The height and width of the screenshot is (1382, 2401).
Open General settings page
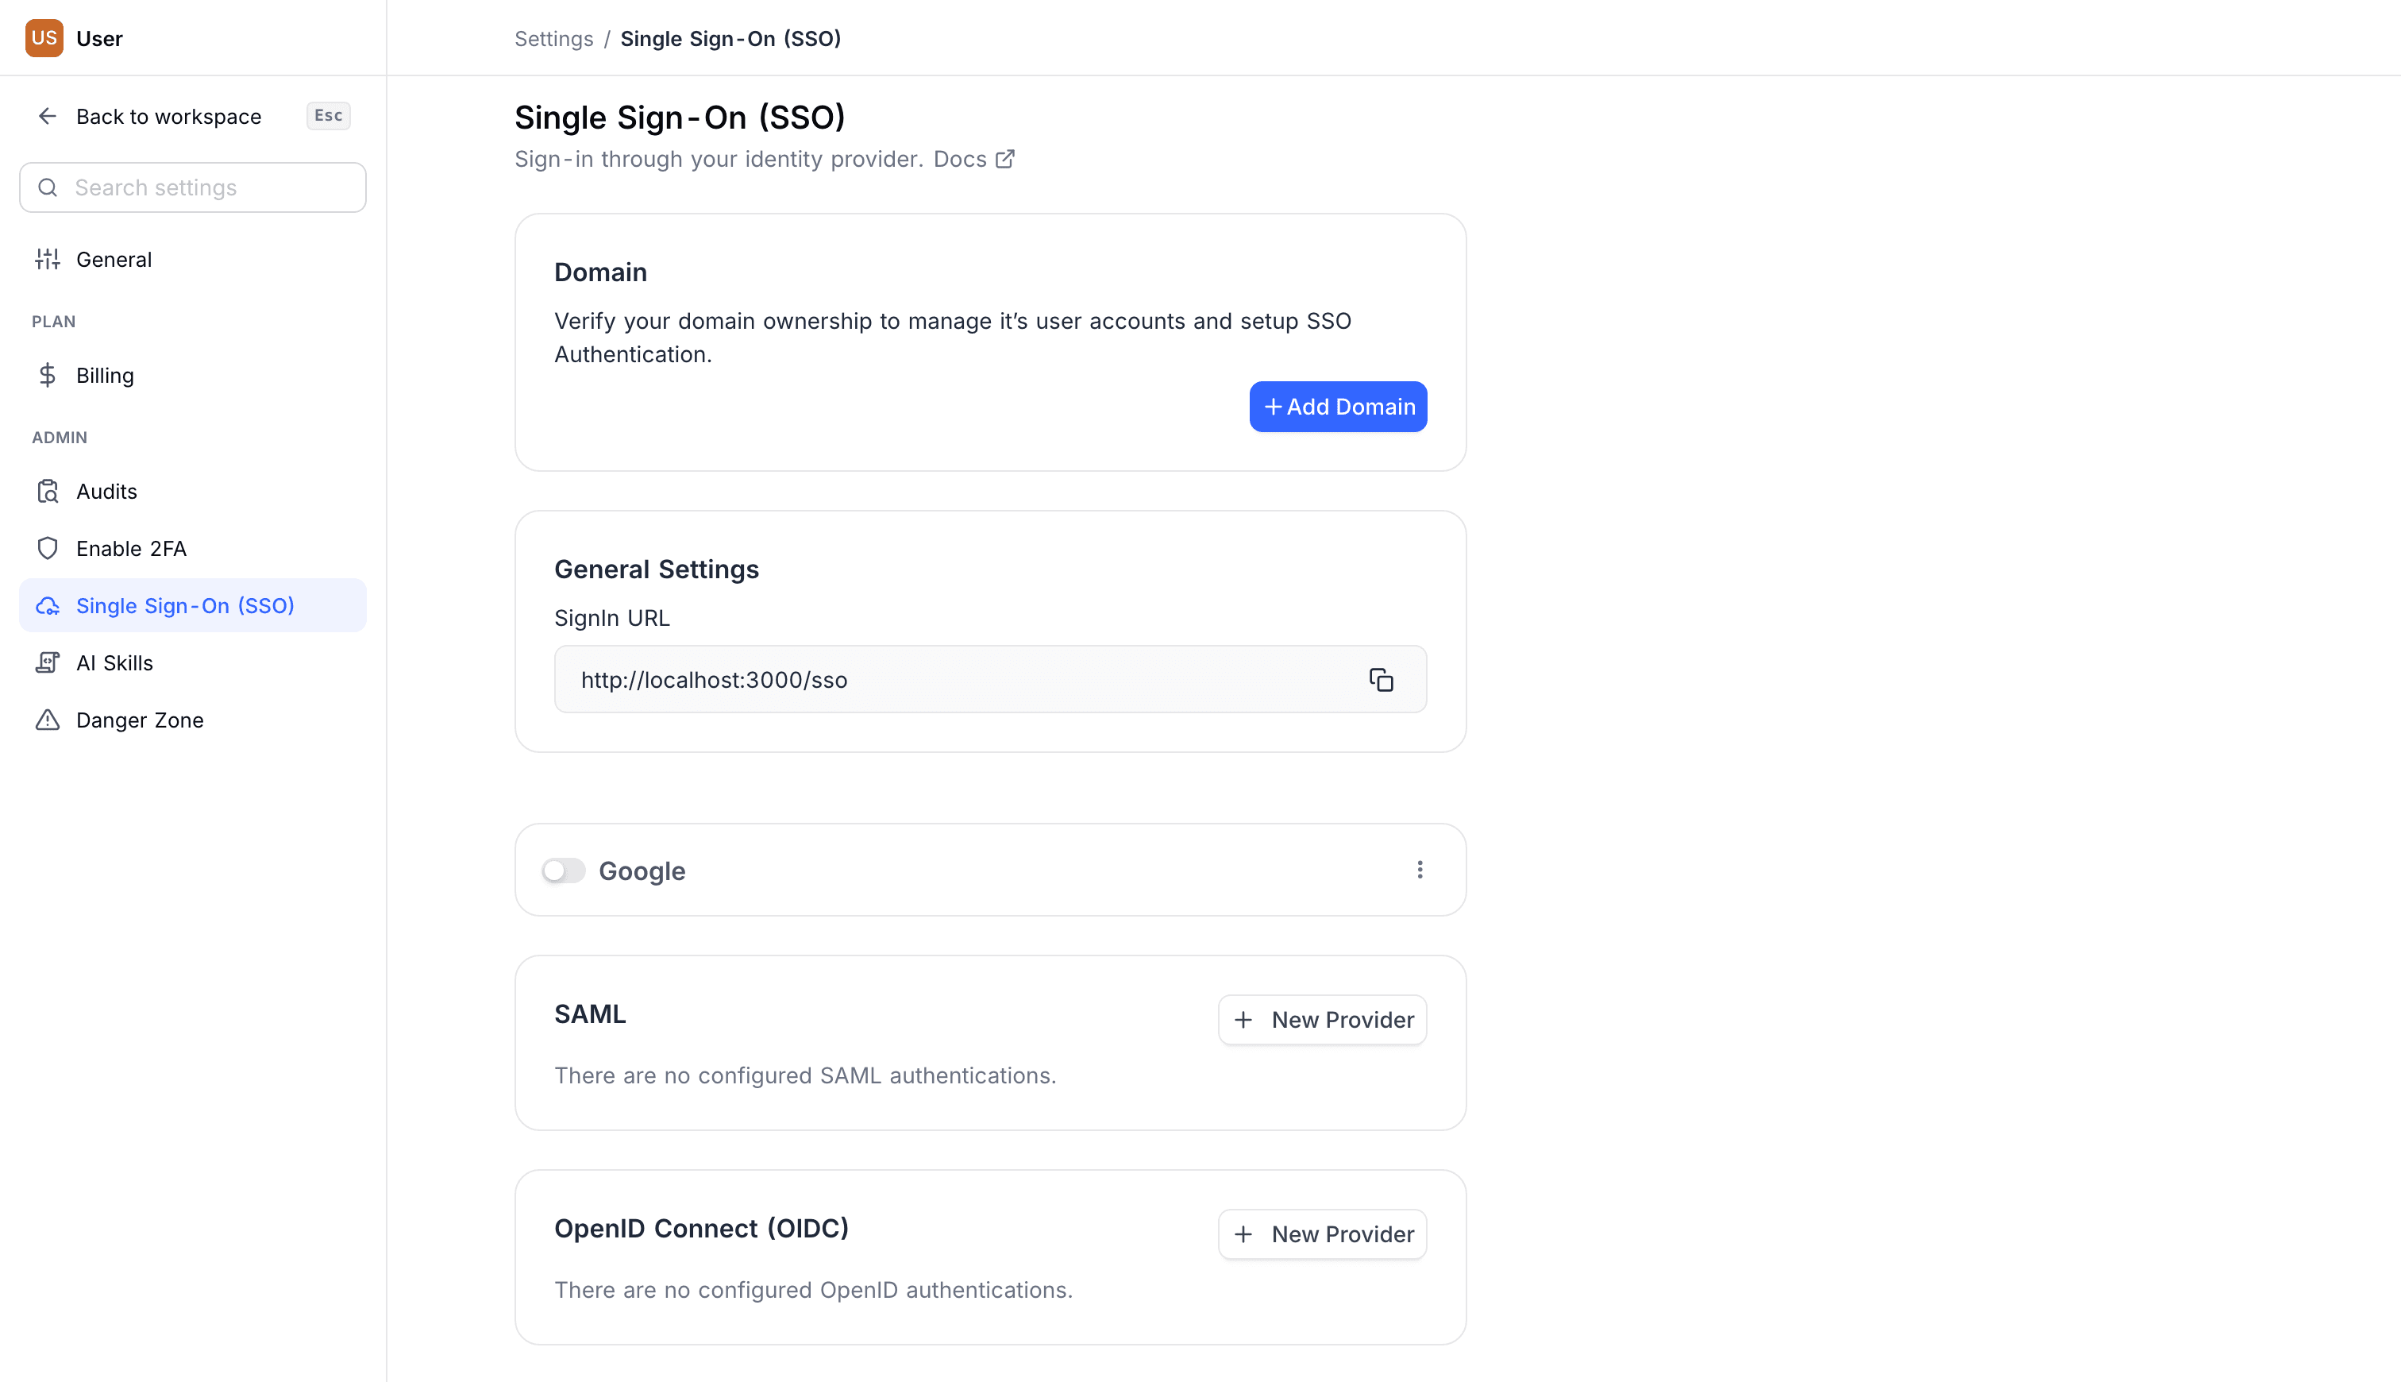pyautogui.click(x=193, y=259)
